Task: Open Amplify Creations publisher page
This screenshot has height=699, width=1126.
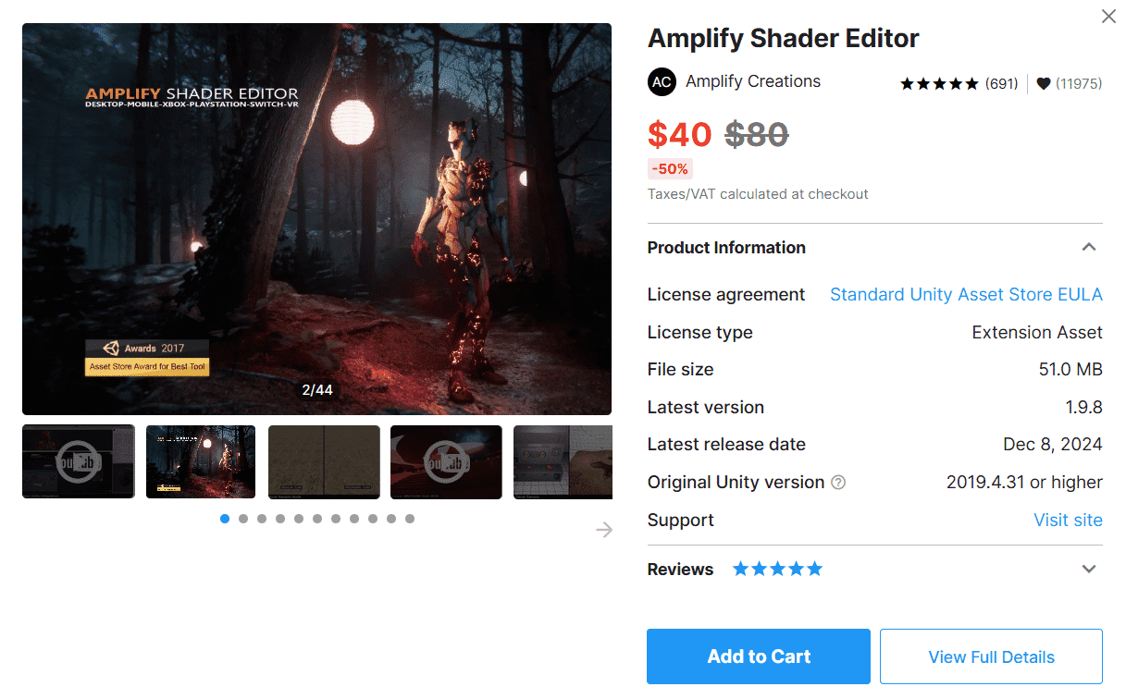Action: (753, 81)
